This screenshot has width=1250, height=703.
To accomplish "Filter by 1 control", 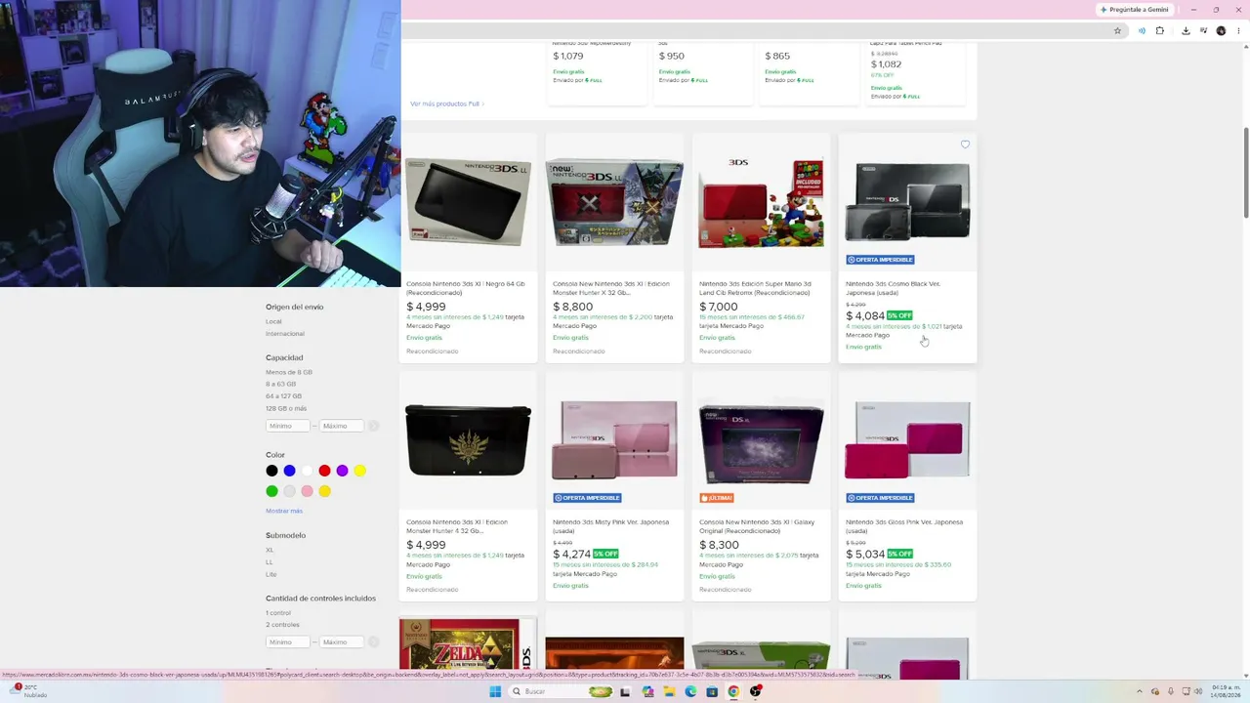I will tap(278, 612).
